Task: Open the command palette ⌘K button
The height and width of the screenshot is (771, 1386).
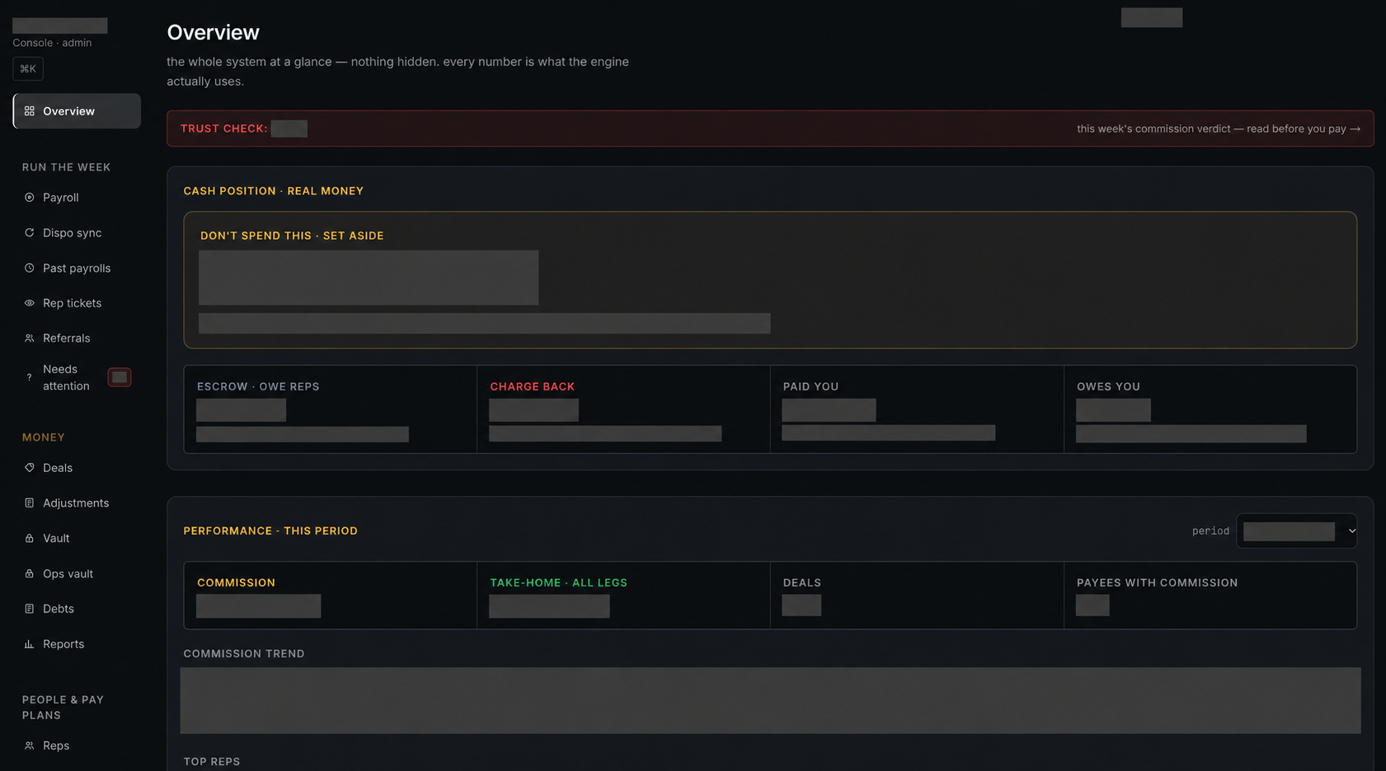Action: [28, 69]
